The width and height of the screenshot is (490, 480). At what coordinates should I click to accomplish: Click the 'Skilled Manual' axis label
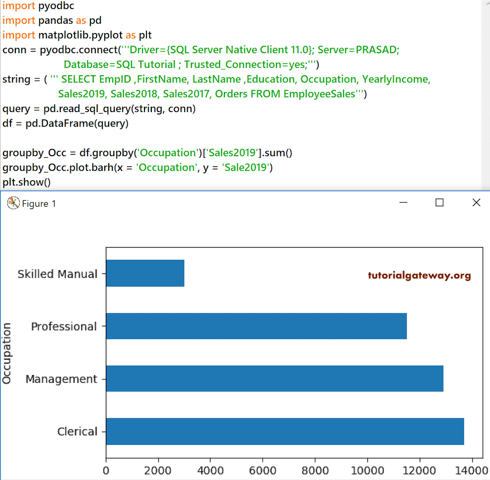[x=57, y=274]
